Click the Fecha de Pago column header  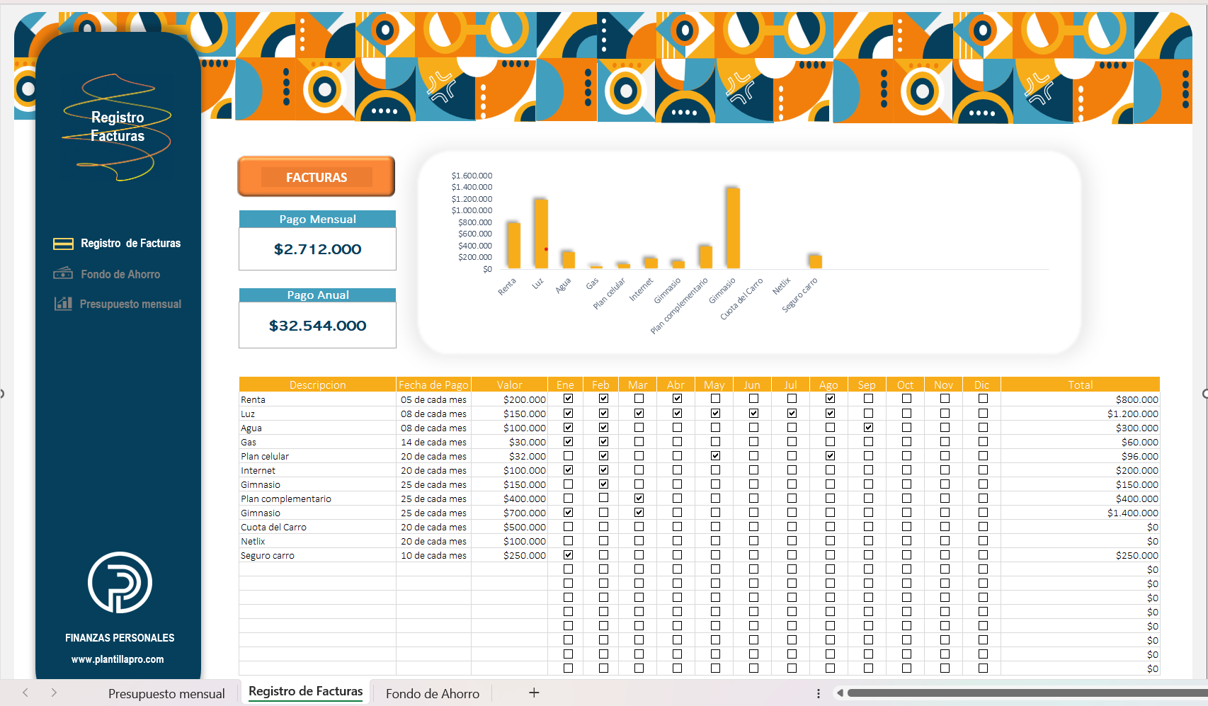click(x=433, y=385)
